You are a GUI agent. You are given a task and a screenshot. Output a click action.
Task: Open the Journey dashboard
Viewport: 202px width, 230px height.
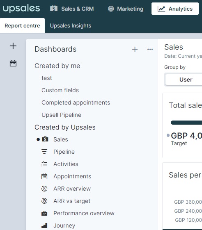(x=64, y=225)
